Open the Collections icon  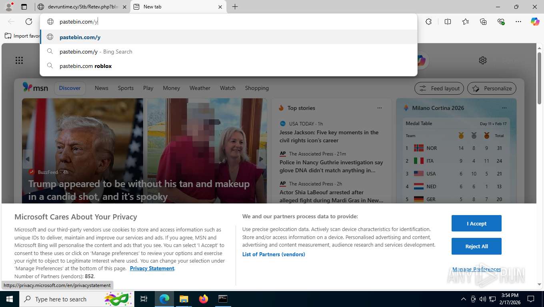[483, 22]
